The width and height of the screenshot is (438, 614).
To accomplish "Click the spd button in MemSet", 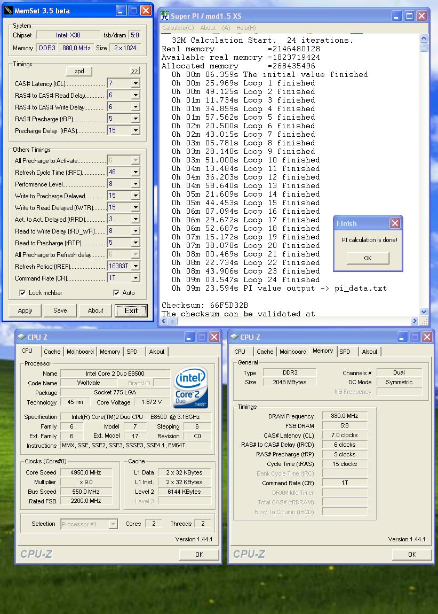I will [x=79, y=71].
